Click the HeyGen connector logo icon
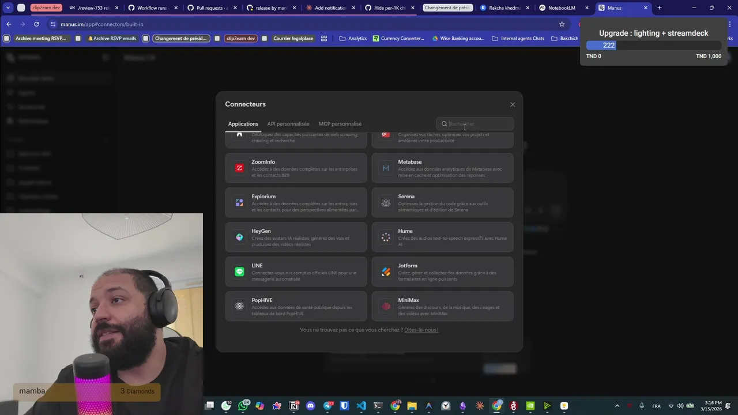Image resolution: width=738 pixels, height=415 pixels. (239, 237)
